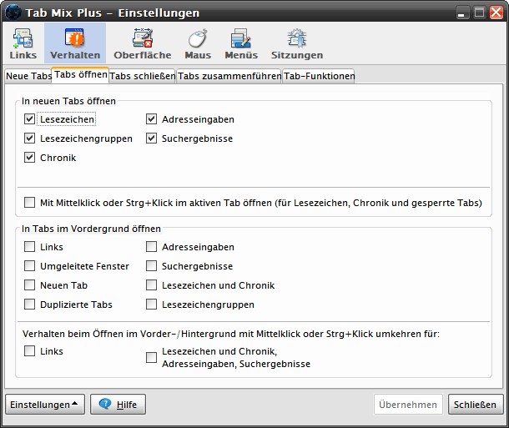Check Suchergebnisse in the Vordergrund group
The image size is (509, 428).
point(151,266)
